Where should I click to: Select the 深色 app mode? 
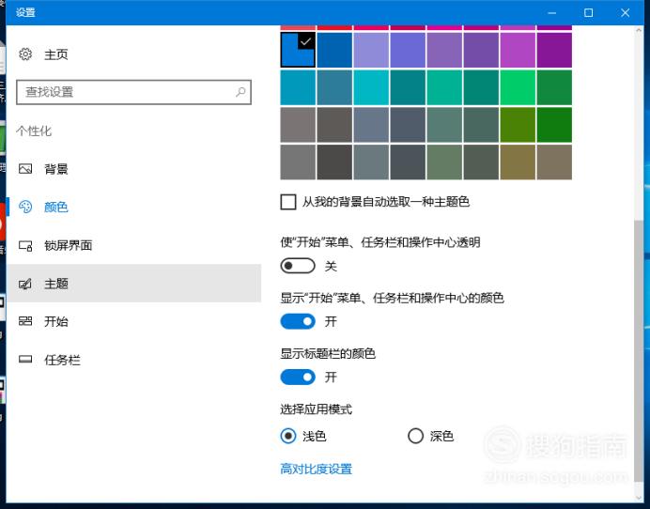415,436
